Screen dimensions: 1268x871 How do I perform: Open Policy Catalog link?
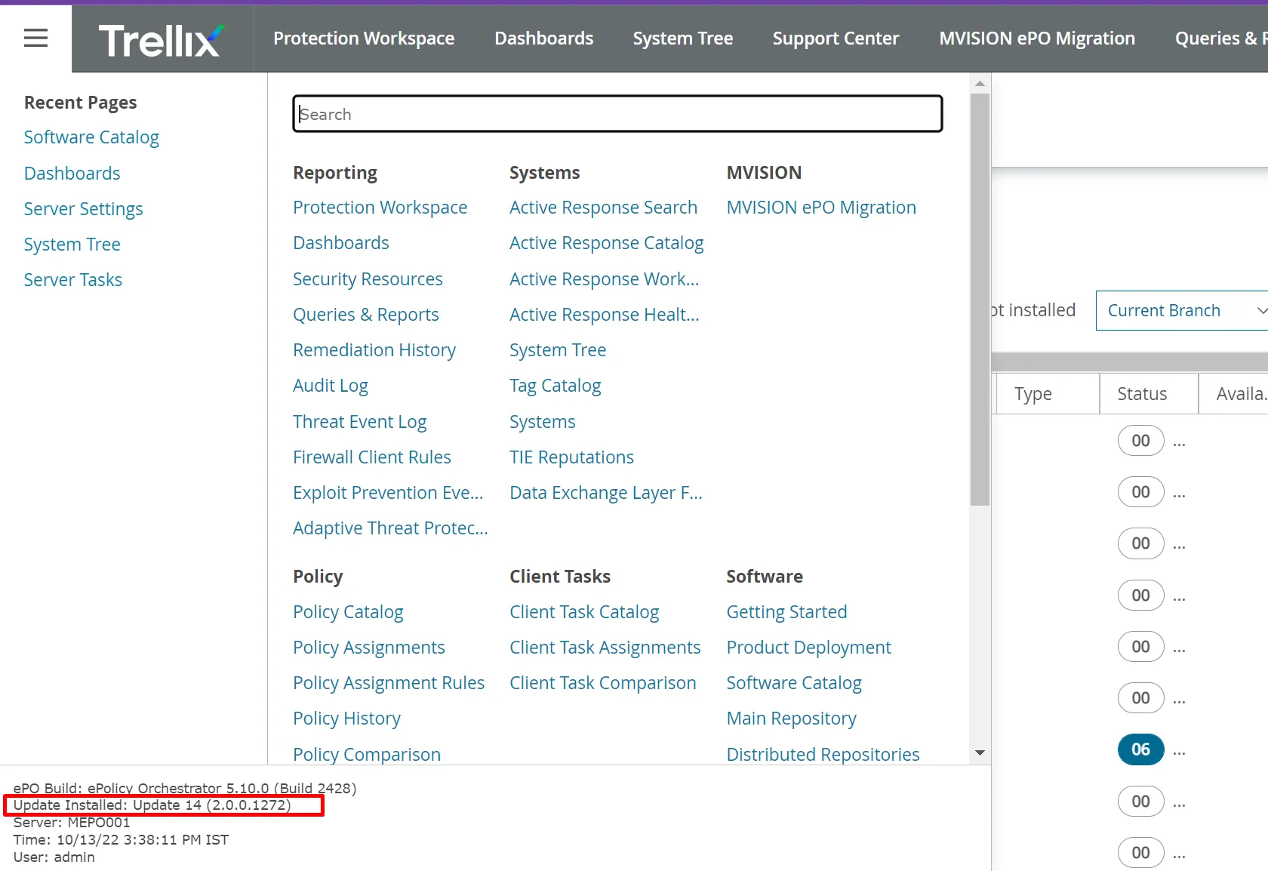coord(348,612)
